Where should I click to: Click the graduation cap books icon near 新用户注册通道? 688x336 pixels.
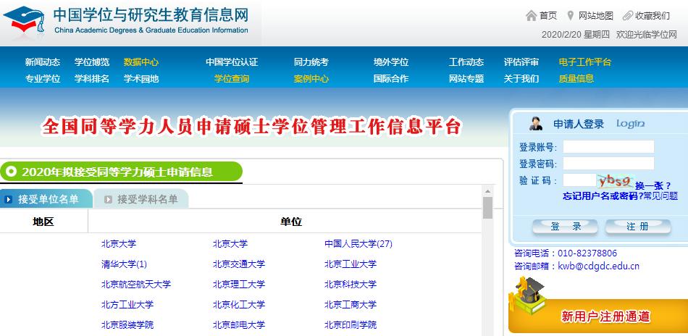527,295
